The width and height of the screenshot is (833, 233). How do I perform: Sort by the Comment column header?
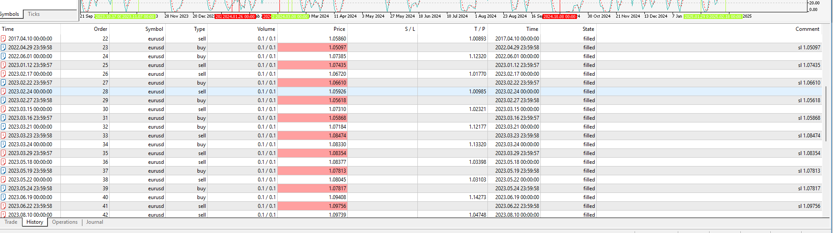709,29
